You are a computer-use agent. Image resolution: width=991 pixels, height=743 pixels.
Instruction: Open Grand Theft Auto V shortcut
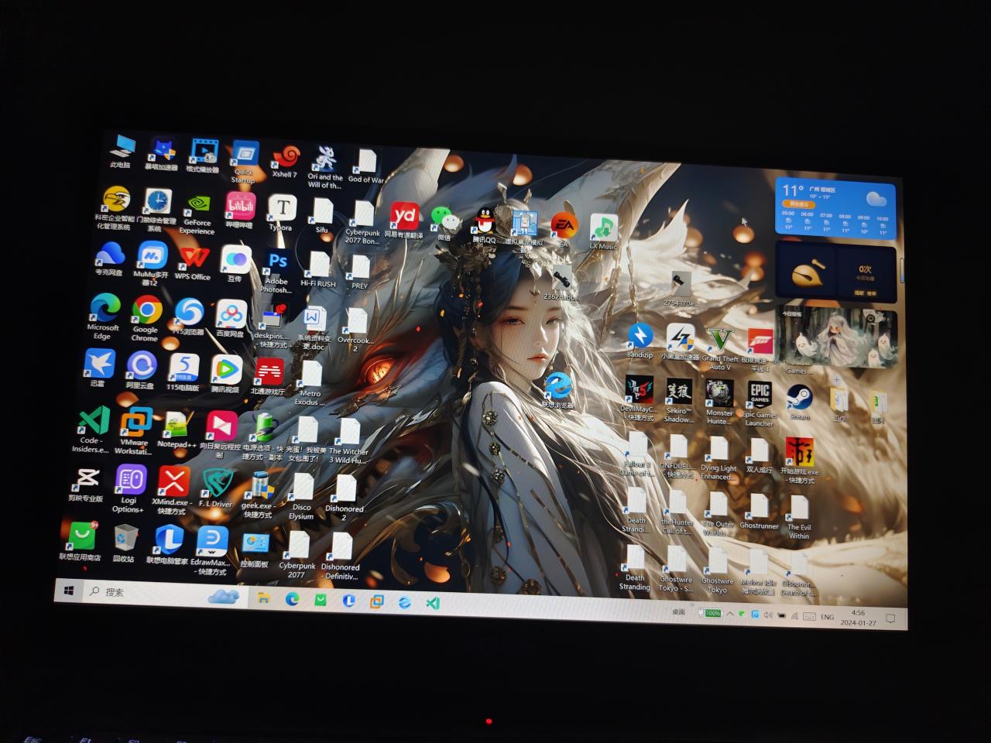point(720,348)
